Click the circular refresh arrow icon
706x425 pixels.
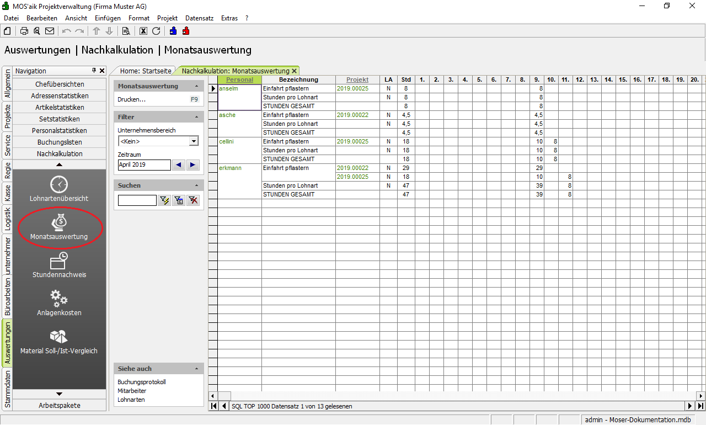point(156,31)
